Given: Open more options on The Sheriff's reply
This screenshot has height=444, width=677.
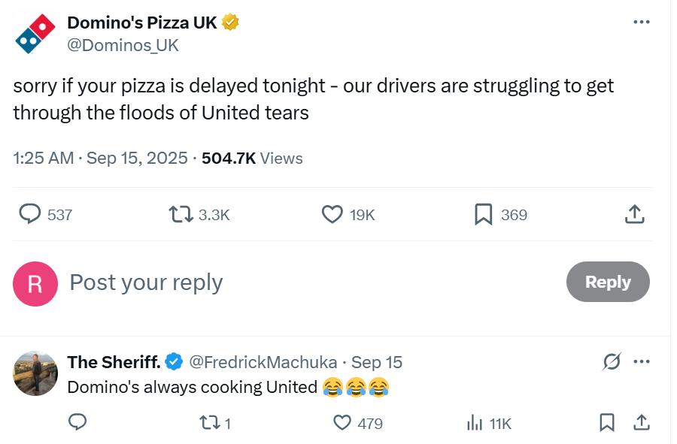Looking at the screenshot, I should tap(641, 361).
